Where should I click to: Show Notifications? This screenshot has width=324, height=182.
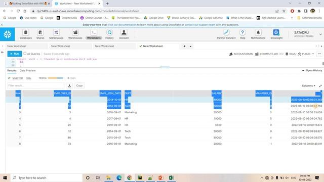tap(258, 34)
